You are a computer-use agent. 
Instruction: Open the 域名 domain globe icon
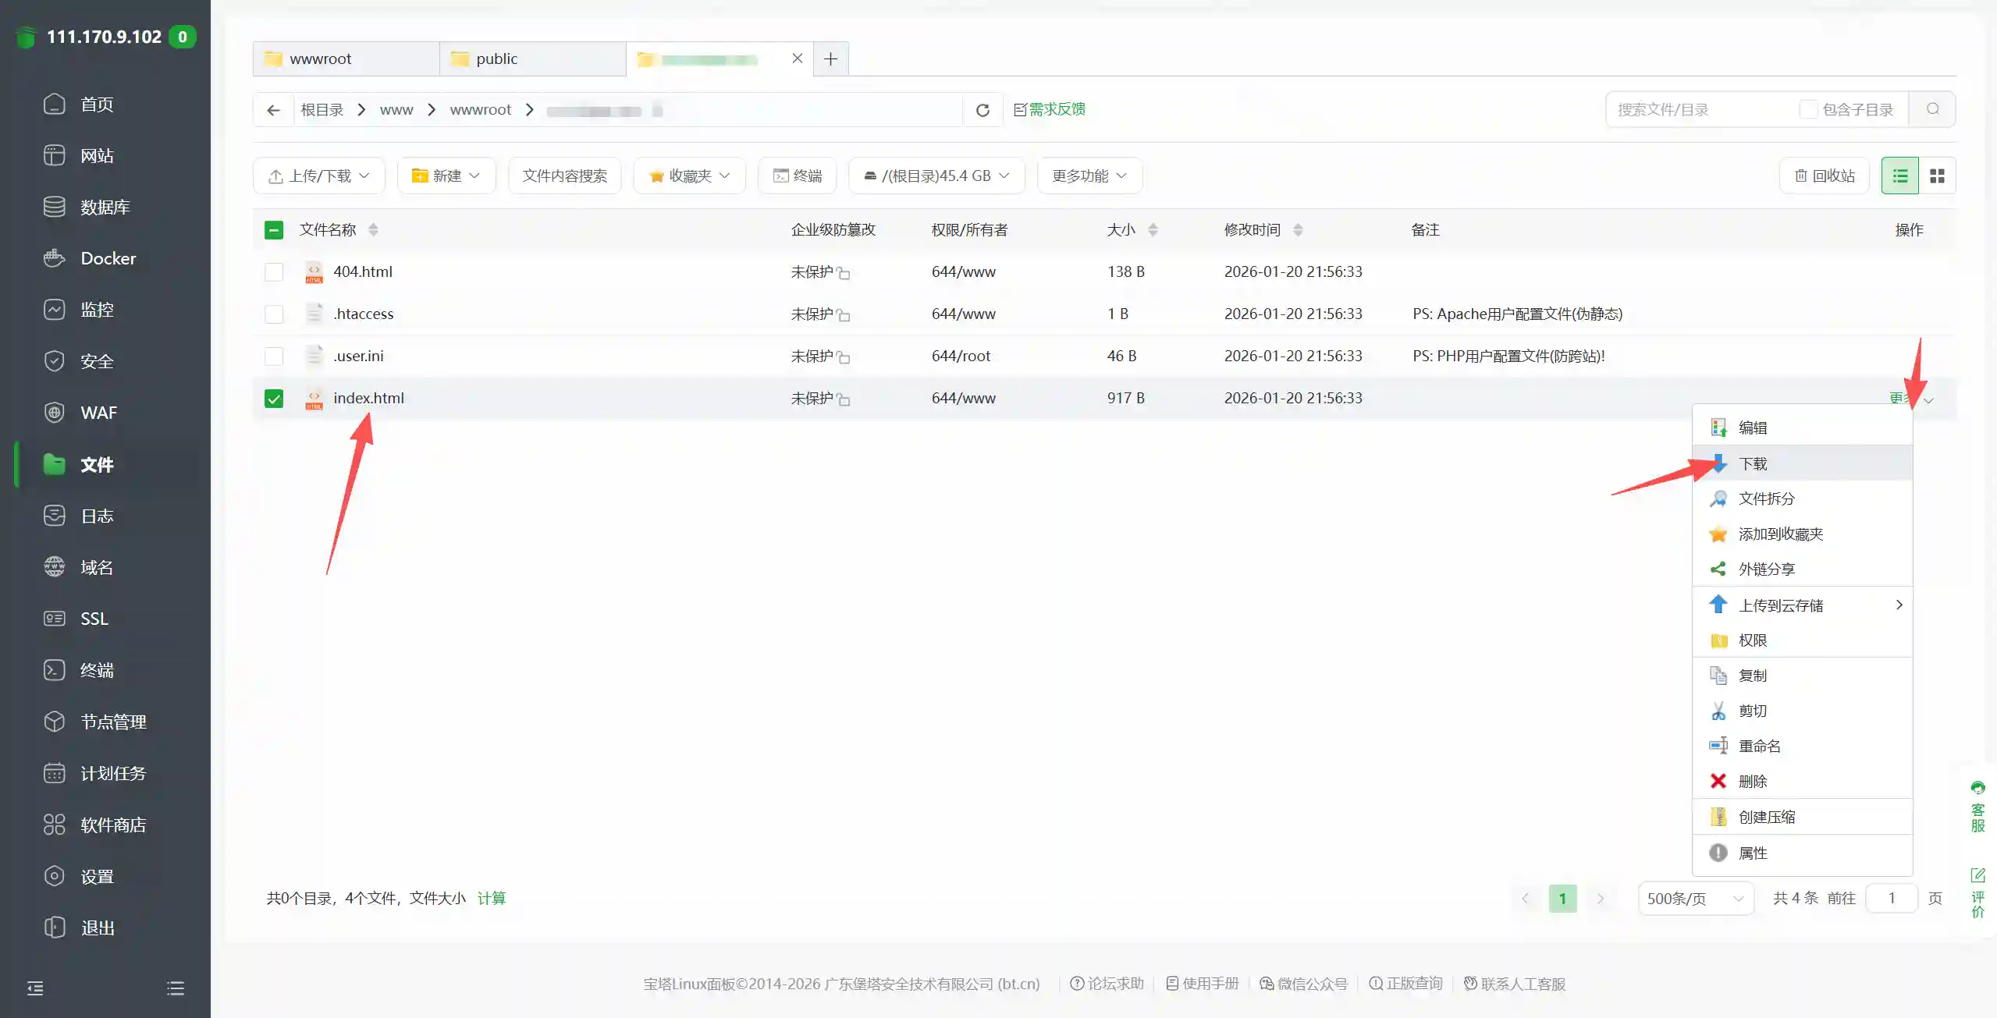54,567
